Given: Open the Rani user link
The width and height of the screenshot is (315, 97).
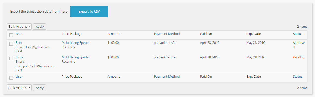Looking at the screenshot, I should 19,43.
